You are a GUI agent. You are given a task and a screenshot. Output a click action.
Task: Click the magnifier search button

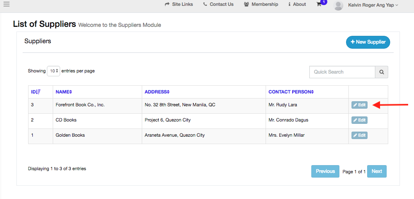click(382, 72)
